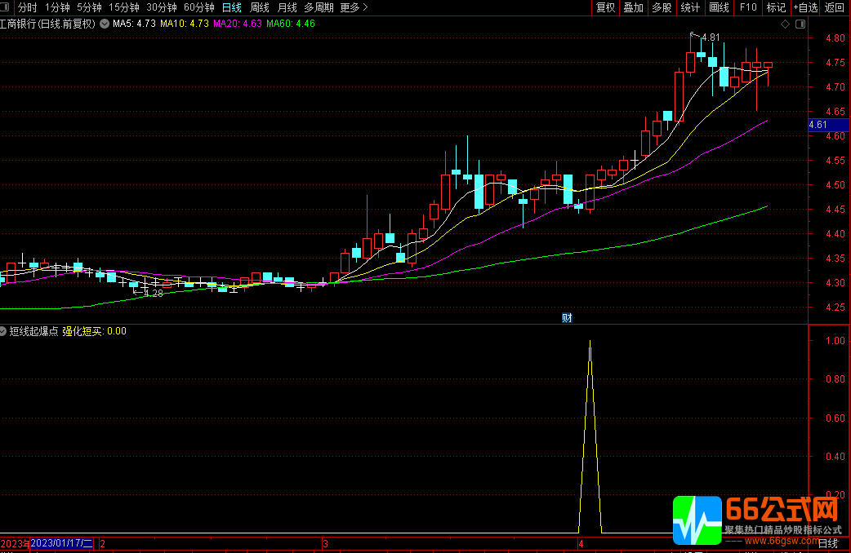Screen dimensions: 851x553
Task: Click the yellow indicator spike peak
Action: click(590, 342)
